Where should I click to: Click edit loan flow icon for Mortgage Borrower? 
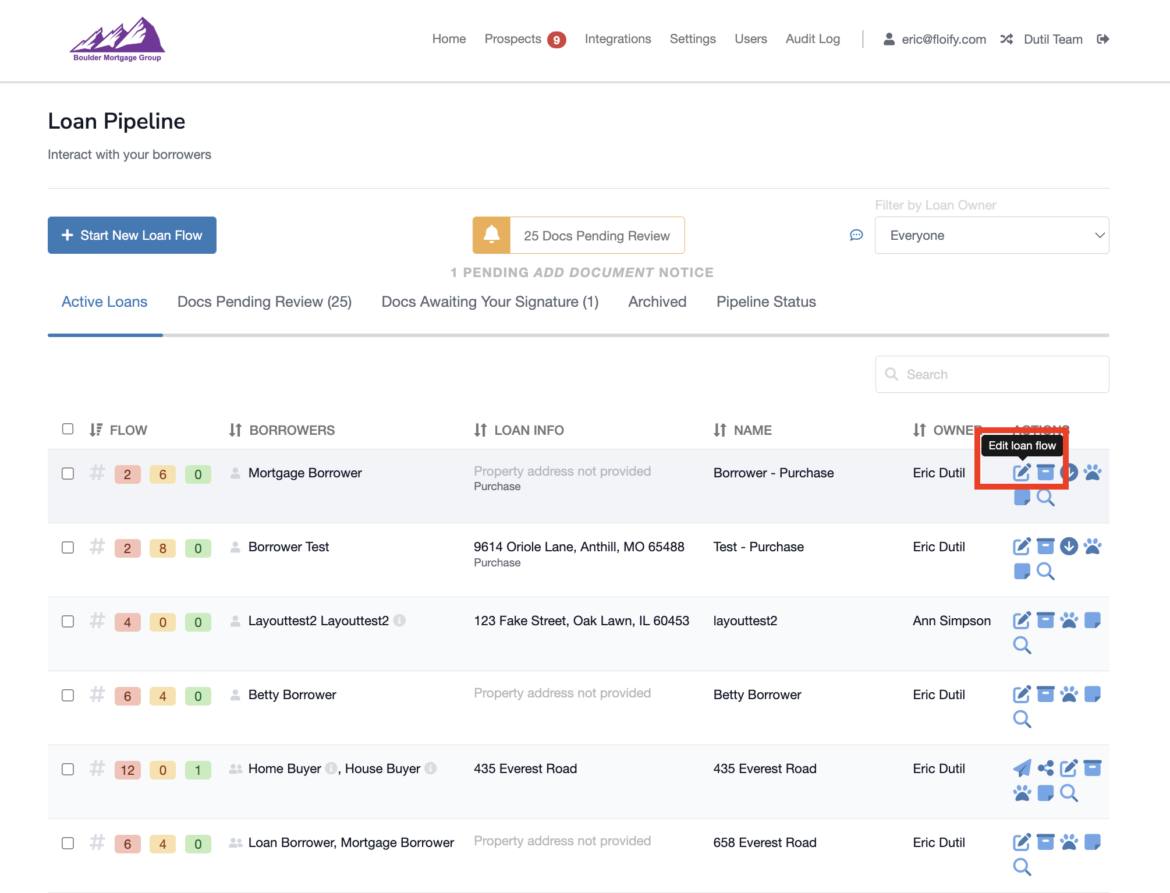pos(1022,472)
